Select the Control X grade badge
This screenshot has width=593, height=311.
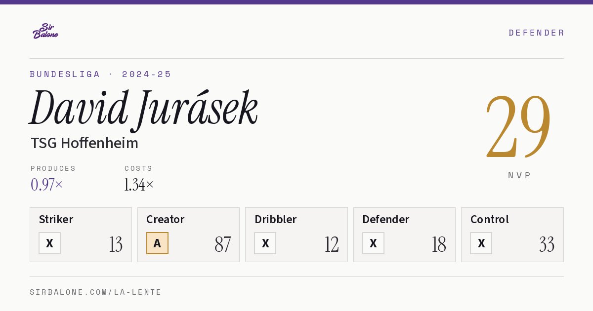tap(481, 243)
